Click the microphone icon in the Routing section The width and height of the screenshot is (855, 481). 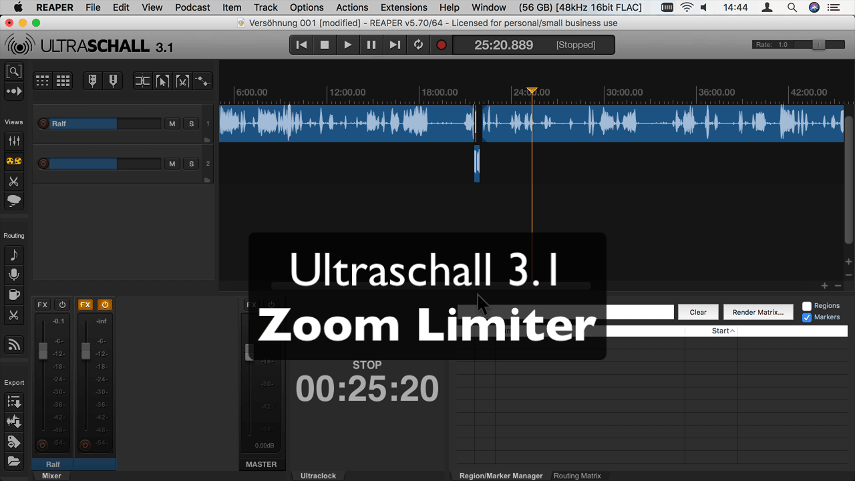[13, 275]
